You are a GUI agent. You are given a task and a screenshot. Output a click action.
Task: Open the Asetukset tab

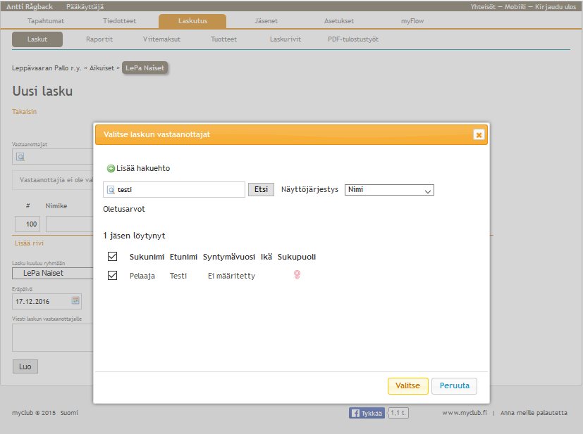click(x=338, y=21)
